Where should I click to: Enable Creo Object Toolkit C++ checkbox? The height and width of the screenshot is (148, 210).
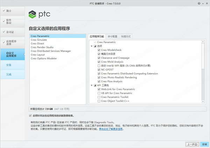[x=99, y=101]
